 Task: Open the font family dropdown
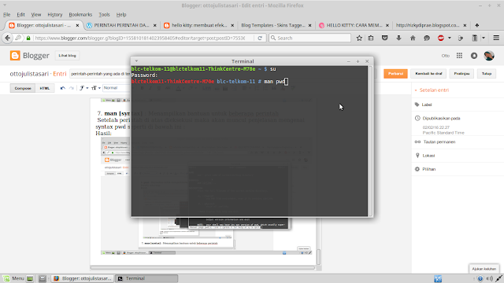pyautogui.click(x=84, y=88)
